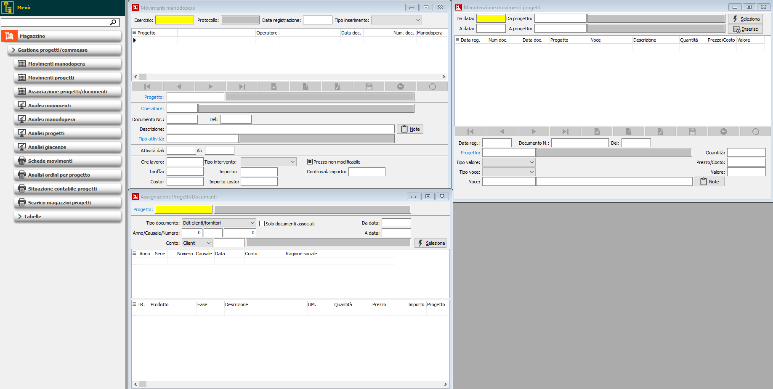The width and height of the screenshot is (773, 389).
Task: Click the Save icon in Movimenti manodopera toolbar
Action: click(368, 86)
